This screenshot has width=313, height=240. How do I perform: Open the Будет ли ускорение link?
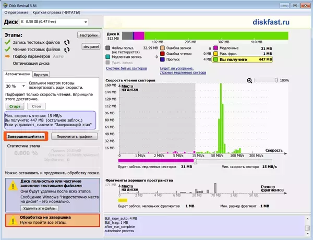pos(177,68)
